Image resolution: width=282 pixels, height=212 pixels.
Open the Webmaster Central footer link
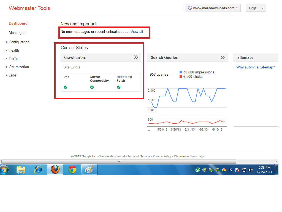pos(112,156)
